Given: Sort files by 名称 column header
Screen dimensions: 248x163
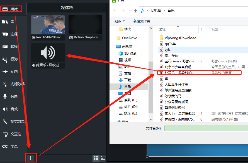Looking at the screenshot, I should pyautogui.click(x=162, y=29).
